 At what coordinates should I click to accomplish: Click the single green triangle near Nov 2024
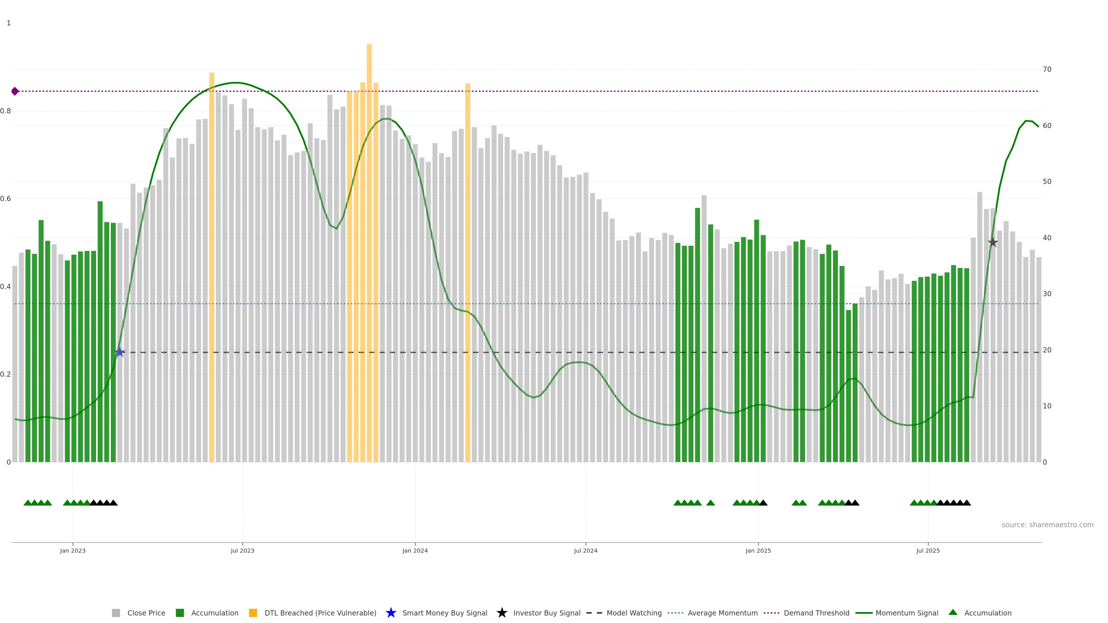[x=711, y=503]
